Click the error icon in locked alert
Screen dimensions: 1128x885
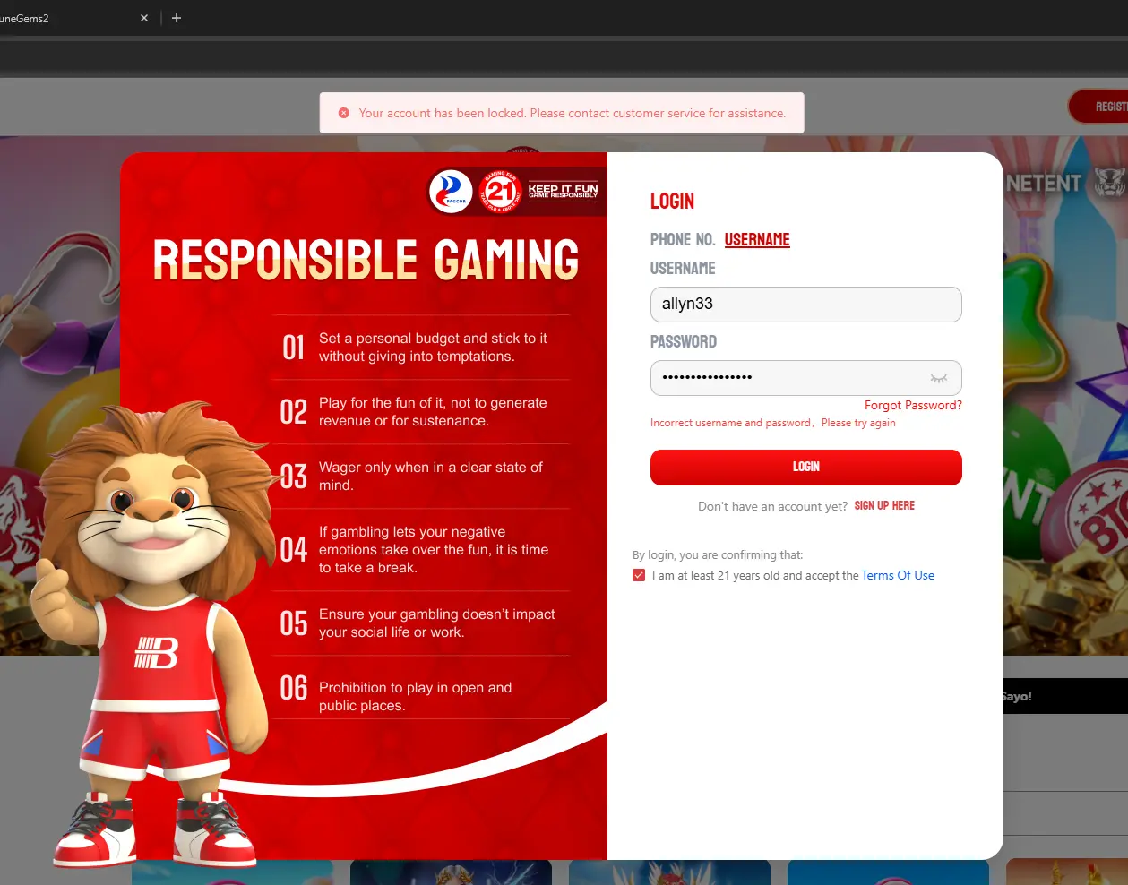344,113
